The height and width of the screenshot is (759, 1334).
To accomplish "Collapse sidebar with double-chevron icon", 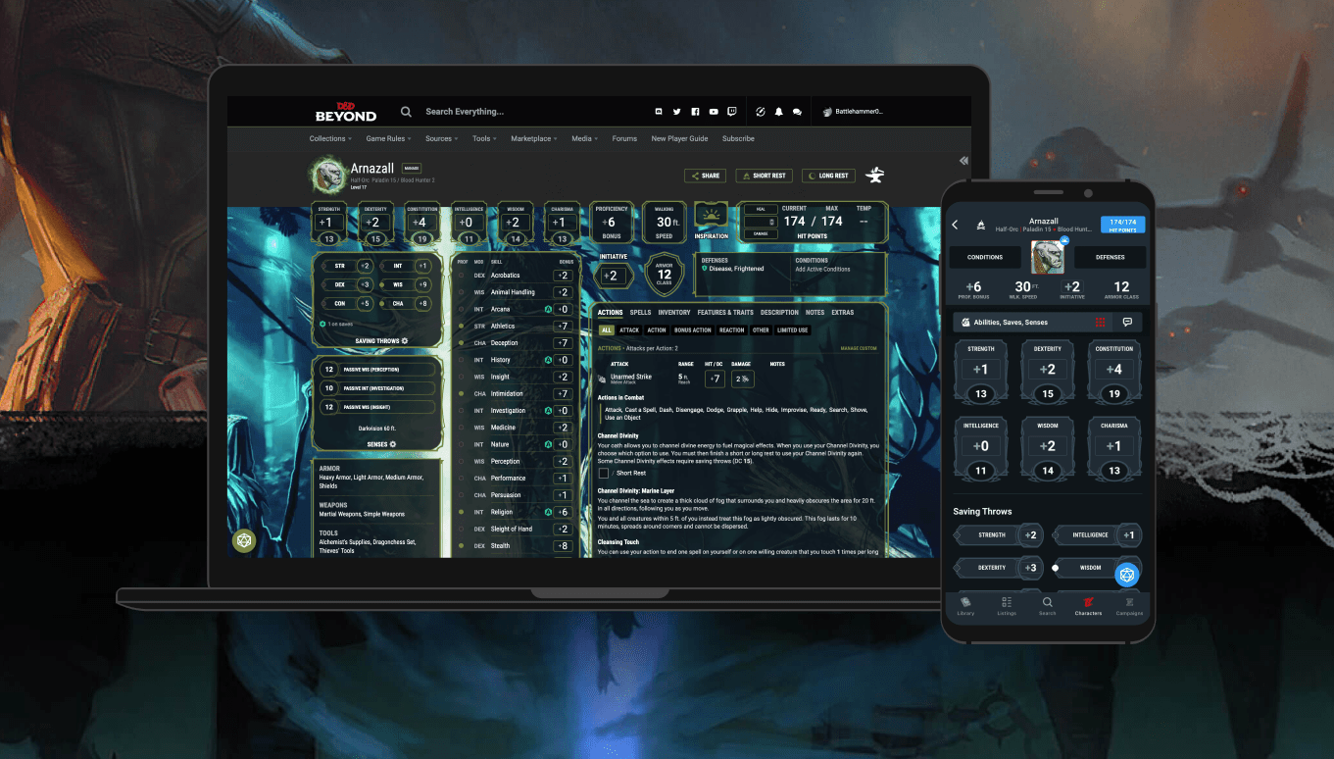I will tap(963, 160).
